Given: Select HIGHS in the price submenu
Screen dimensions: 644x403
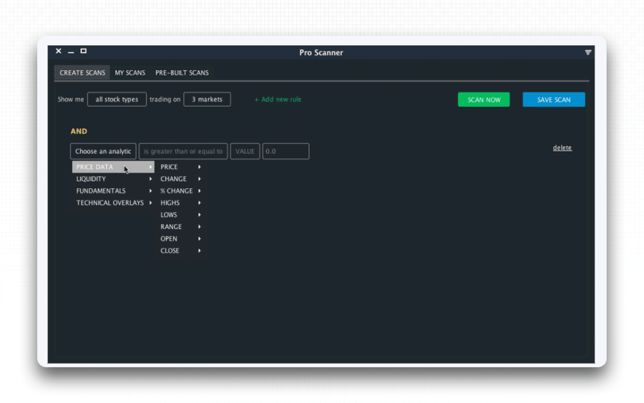Looking at the screenshot, I should [x=169, y=203].
